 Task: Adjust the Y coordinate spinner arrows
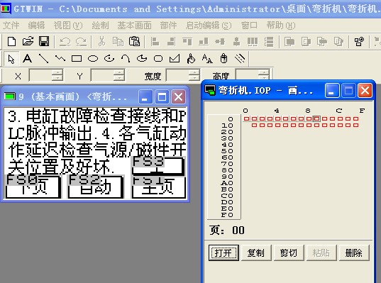coord(119,74)
